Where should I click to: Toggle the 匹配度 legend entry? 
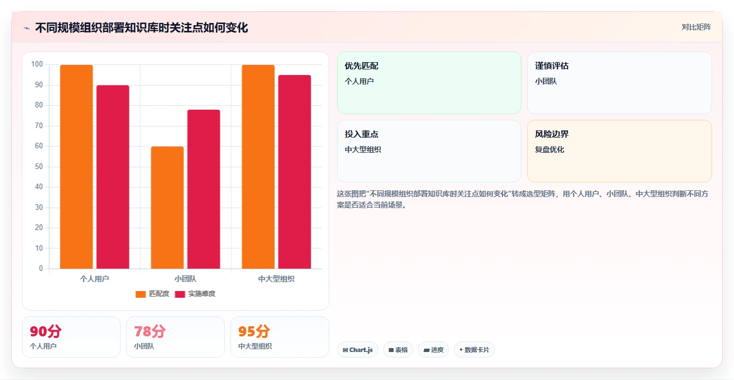click(152, 294)
